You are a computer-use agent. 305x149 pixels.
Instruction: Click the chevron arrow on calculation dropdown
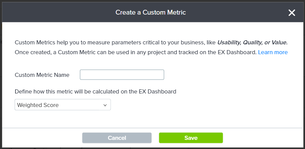point(105,105)
